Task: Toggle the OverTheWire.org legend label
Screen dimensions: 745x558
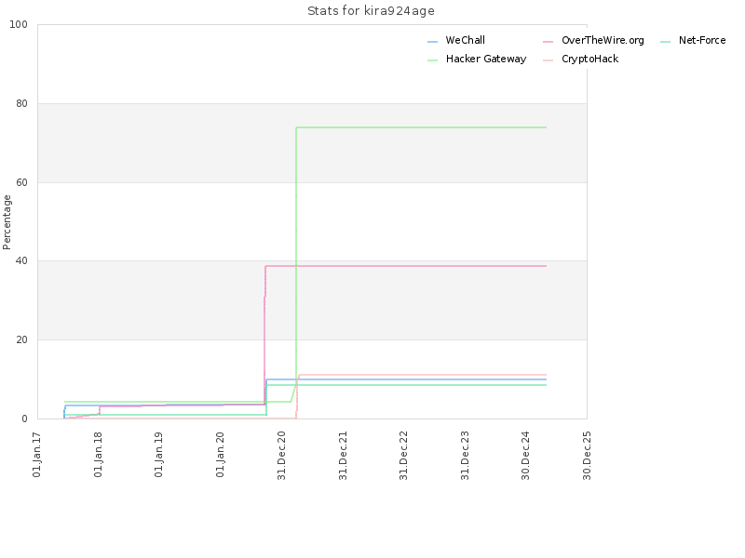Action: [602, 41]
